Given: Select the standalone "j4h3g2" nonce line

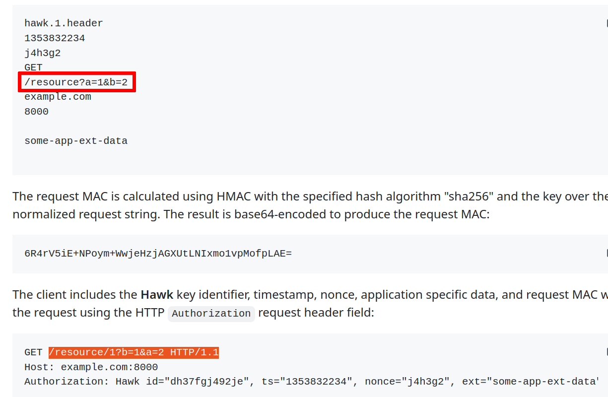Looking at the screenshot, I should [x=43, y=53].
